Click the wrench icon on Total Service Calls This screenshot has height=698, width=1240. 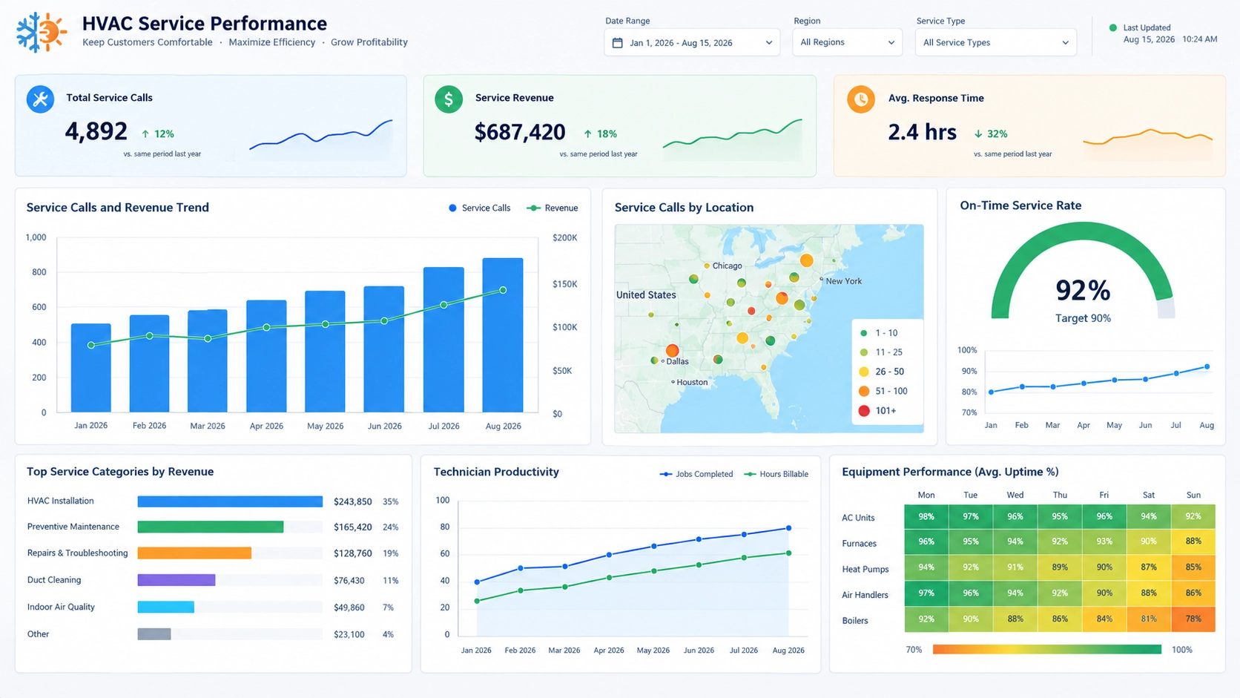point(40,99)
